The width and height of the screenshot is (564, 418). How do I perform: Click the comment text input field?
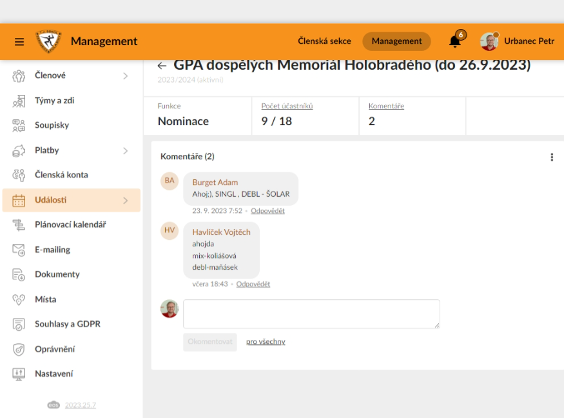[311, 314]
